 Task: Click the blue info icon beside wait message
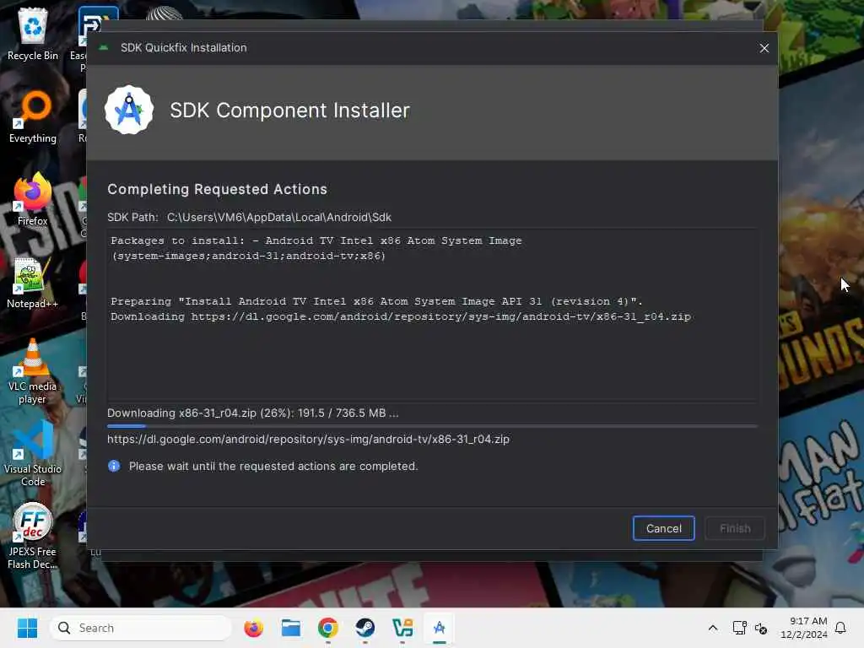click(114, 466)
